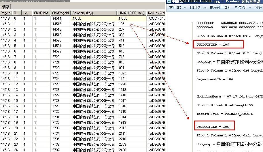
Task: Select UNIQUIFIER cell 309
Action: (132, 35)
